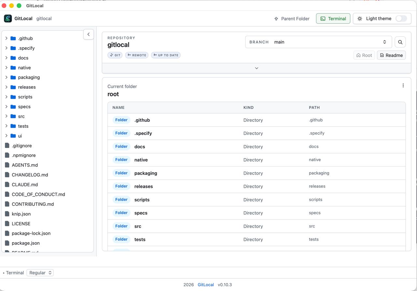Viewport: 417px width, 291px height.
Task: Expand the tests folder tree chevron
Action: 6,126
